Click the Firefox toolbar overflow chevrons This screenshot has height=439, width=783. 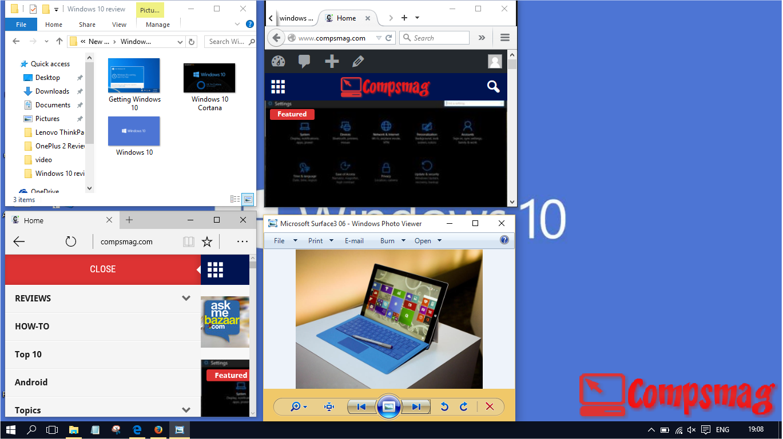[x=482, y=38]
